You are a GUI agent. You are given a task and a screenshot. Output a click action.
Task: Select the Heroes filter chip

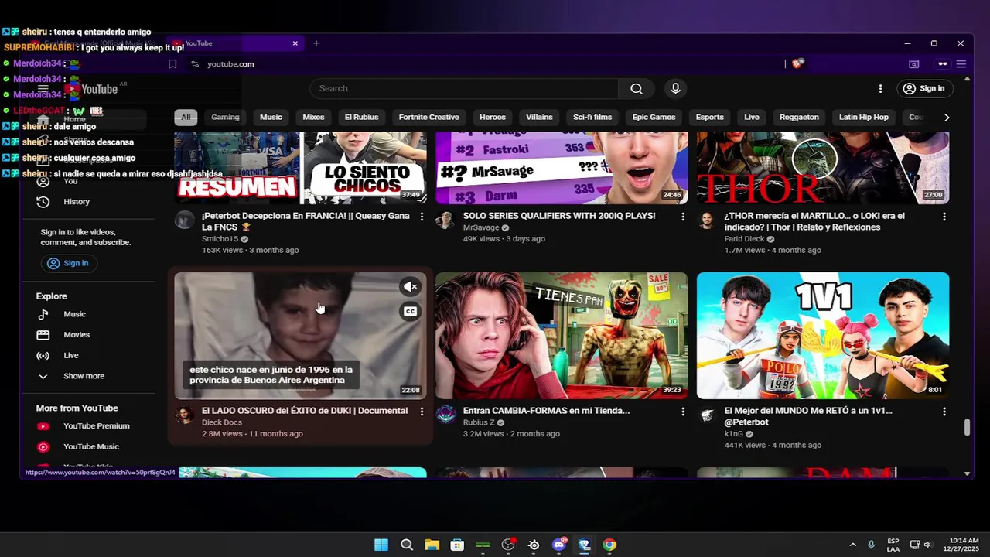[492, 117]
